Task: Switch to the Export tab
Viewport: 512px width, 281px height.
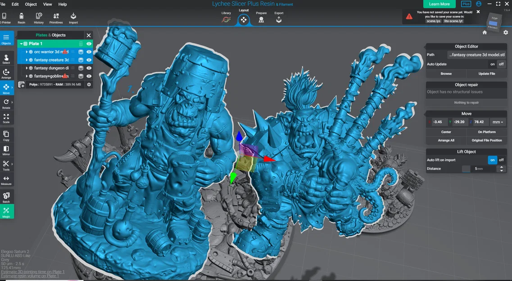Action: tap(279, 18)
